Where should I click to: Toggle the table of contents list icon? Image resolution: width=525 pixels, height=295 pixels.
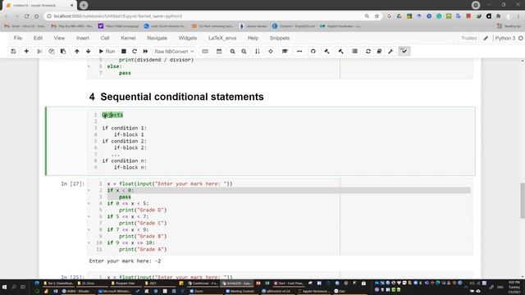pyautogui.click(x=354, y=51)
